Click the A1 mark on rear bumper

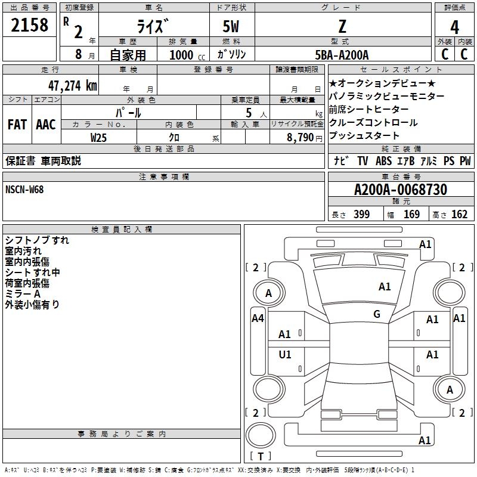tap(425, 440)
